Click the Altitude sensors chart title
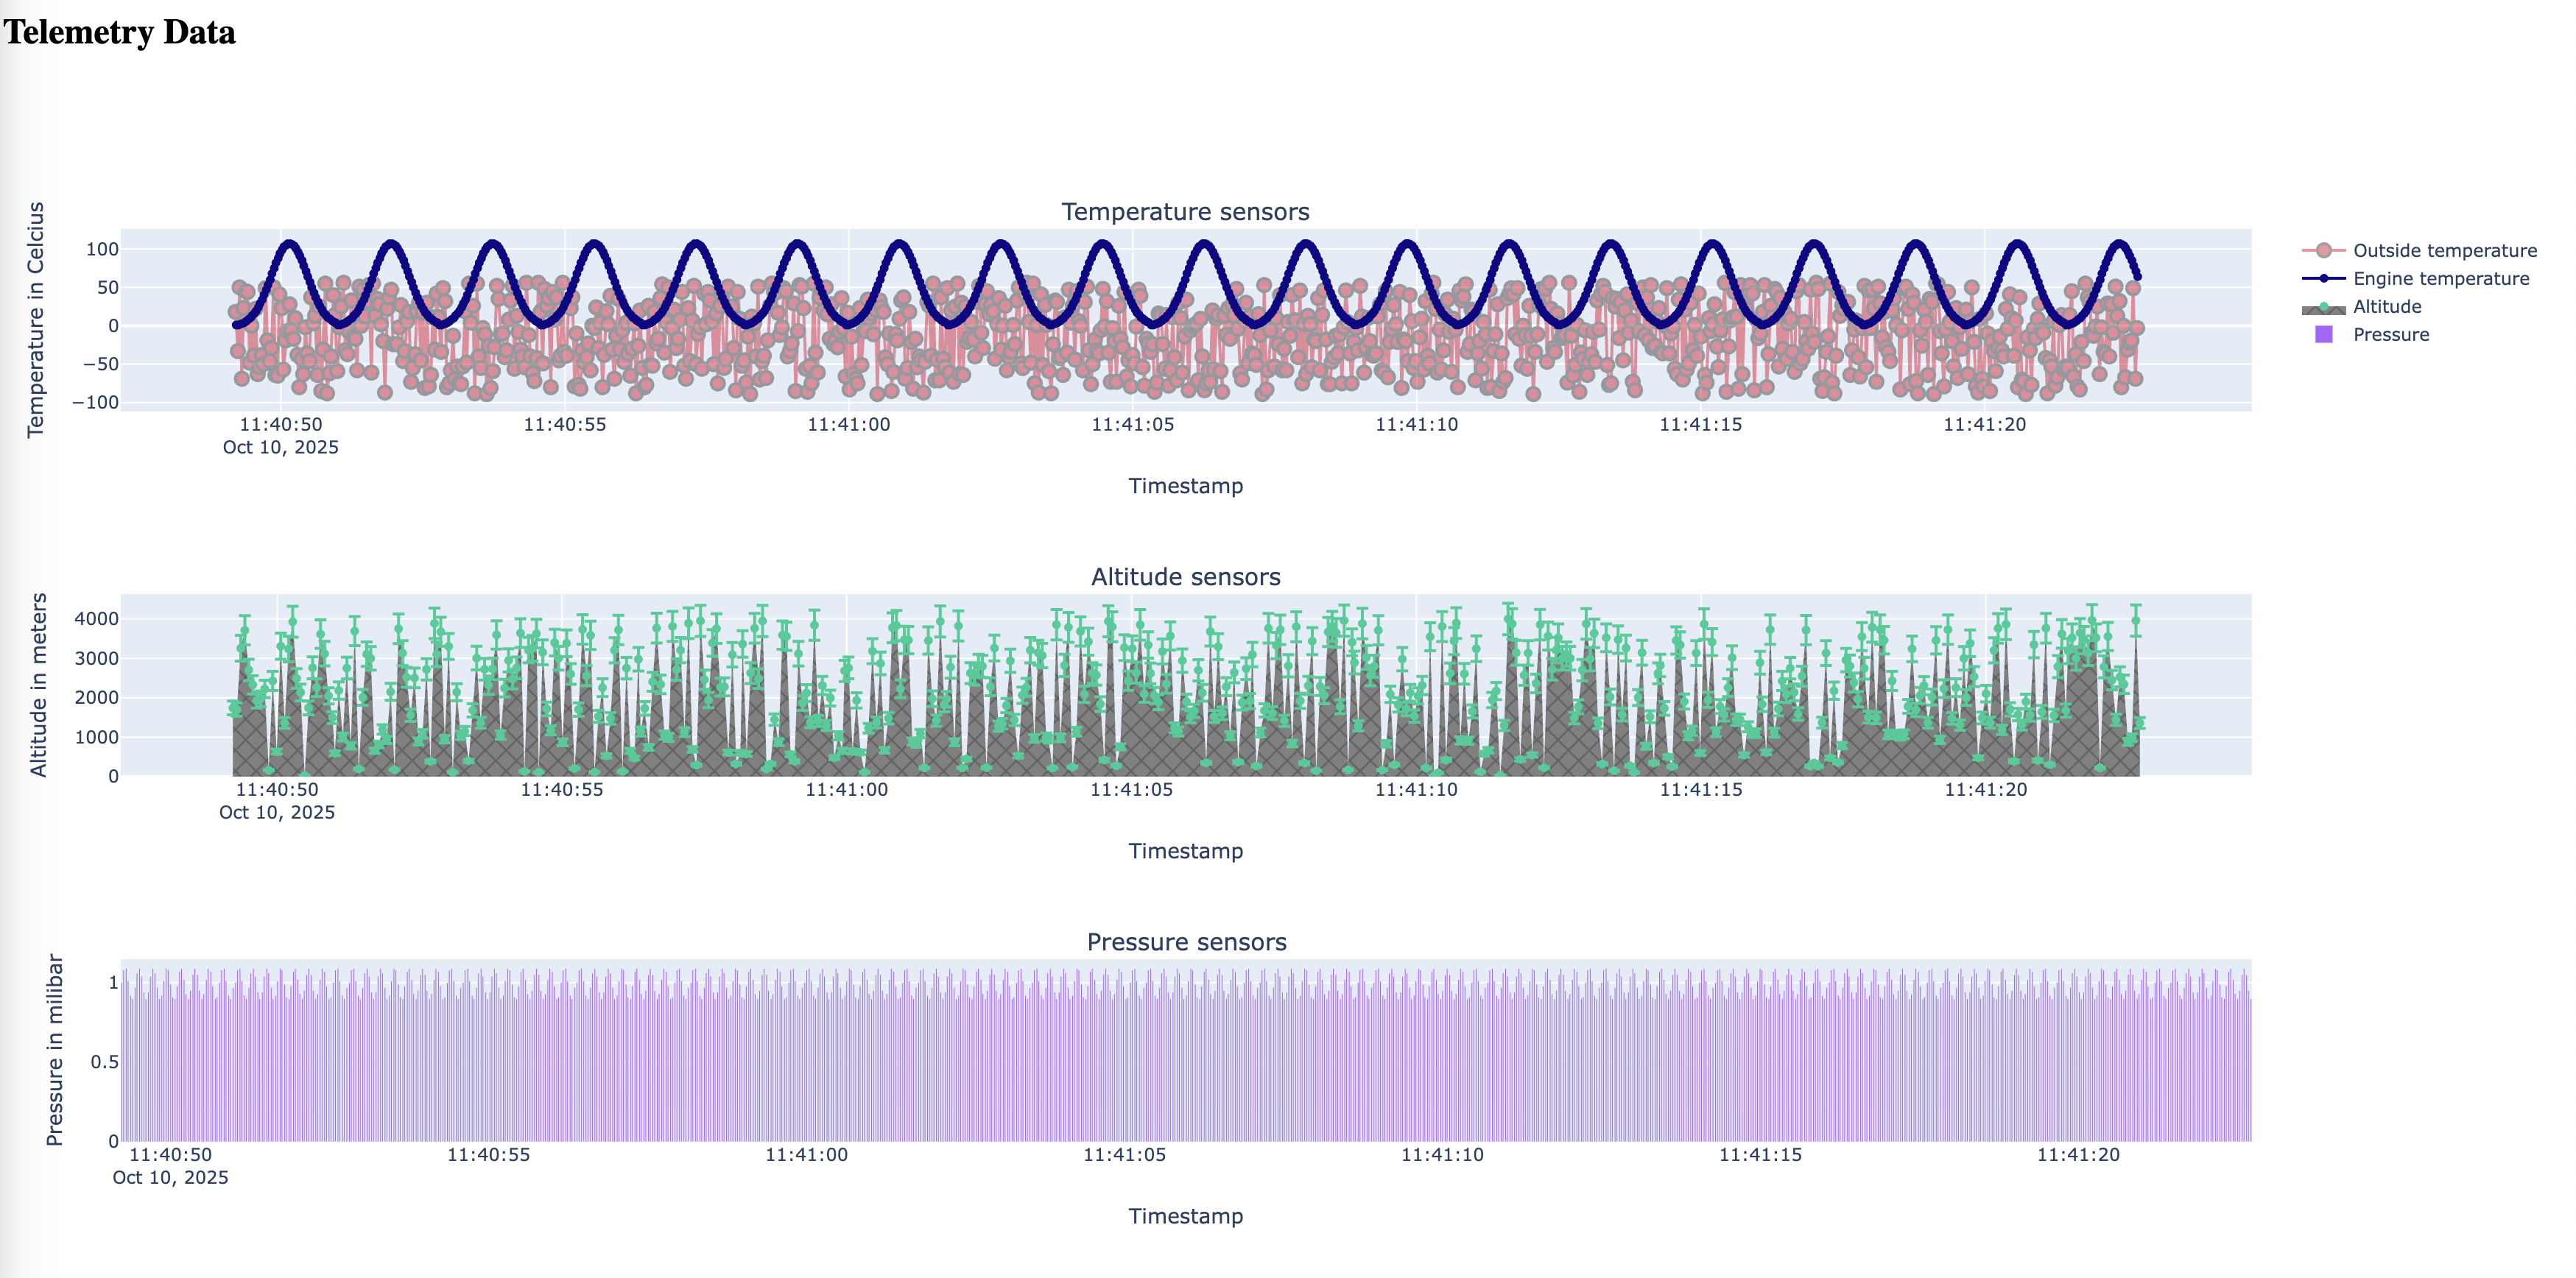 click(x=1185, y=577)
